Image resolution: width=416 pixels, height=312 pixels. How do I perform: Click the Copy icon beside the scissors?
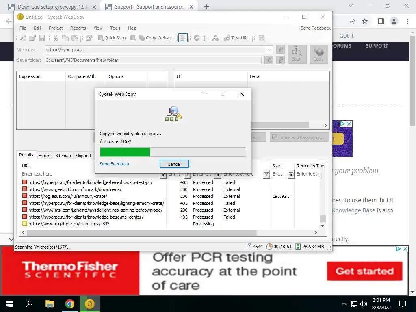(65, 38)
